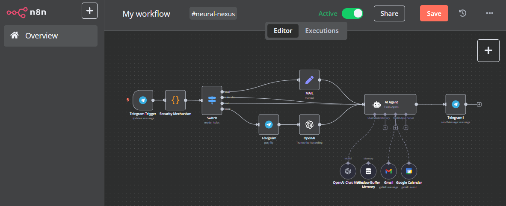
Task: Open the Overview page in sidebar
Action: pos(50,36)
